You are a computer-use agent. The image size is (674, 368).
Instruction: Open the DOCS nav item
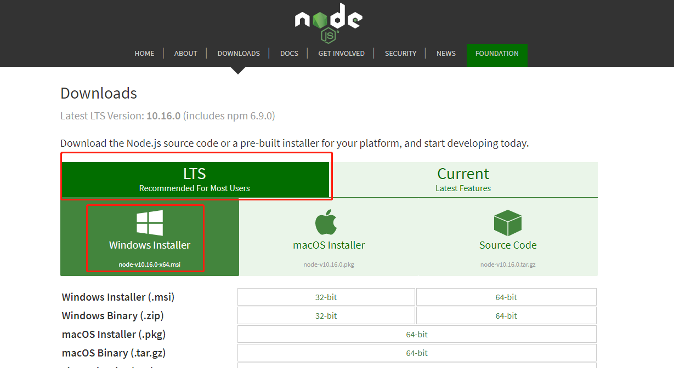[x=289, y=54]
